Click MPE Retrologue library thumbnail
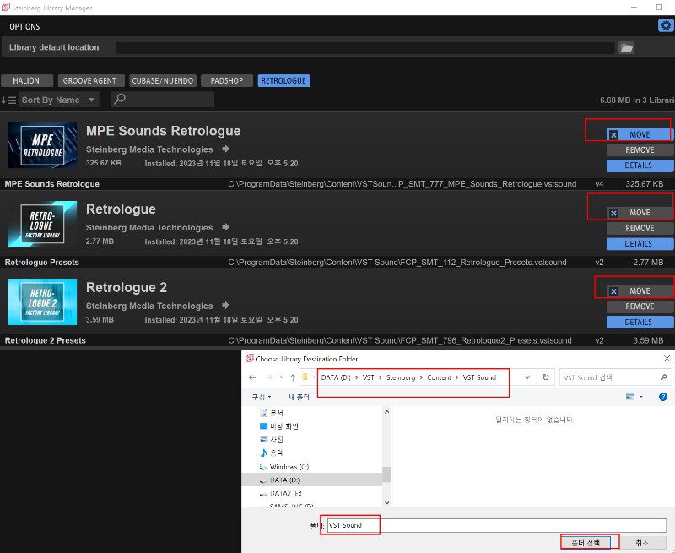This screenshot has width=675, height=553. point(42,145)
